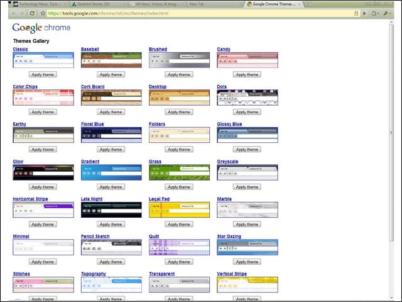Click the Marble theme preview thumbnail
This screenshot has width=402, height=302.
(x=247, y=210)
